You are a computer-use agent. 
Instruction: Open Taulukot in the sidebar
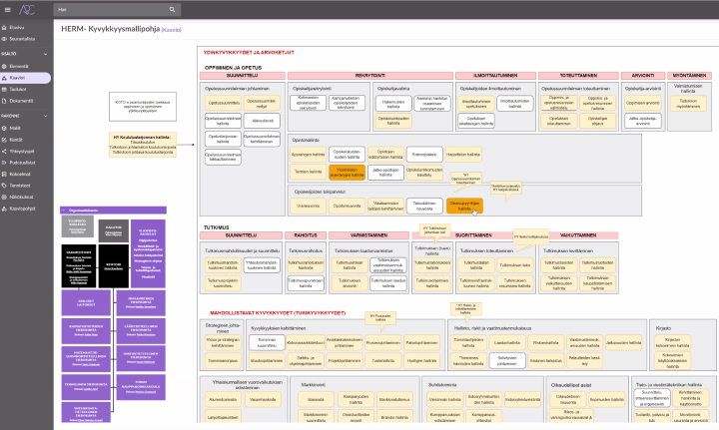click(18, 89)
